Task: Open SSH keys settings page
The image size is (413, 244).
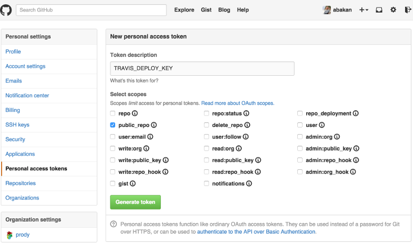Action: pyautogui.click(x=17, y=125)
